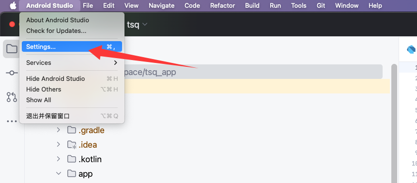Click the .kotlin folder icon
Viewport: 417px width, 183px height.
[x=71, y=159]
